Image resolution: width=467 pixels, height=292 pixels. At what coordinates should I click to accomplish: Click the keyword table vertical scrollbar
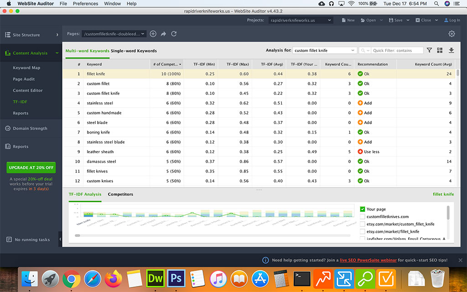(x=458, y=73)
